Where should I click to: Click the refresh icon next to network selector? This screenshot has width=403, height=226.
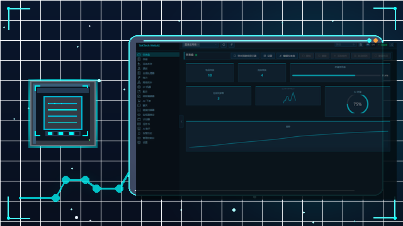[224, 45]
